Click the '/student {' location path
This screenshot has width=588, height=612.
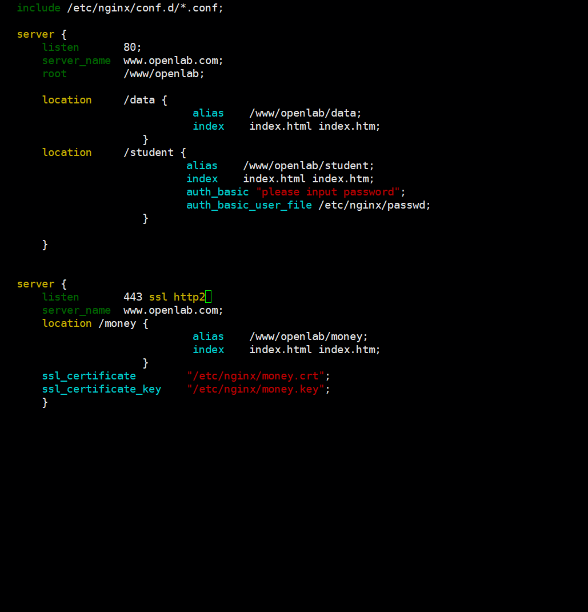pyautogui.click(x=154, y=153)
